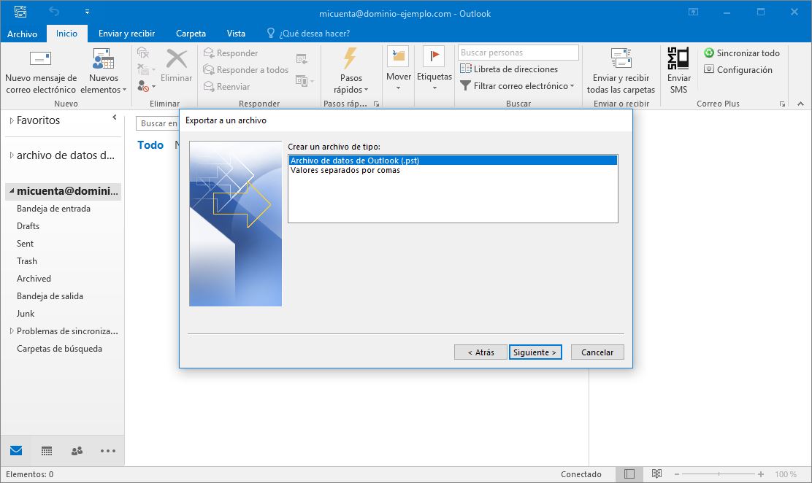The height and width of the screenshot is (483, 812).
Task: Click the zoom in plus button
Action: pos(761,474)
